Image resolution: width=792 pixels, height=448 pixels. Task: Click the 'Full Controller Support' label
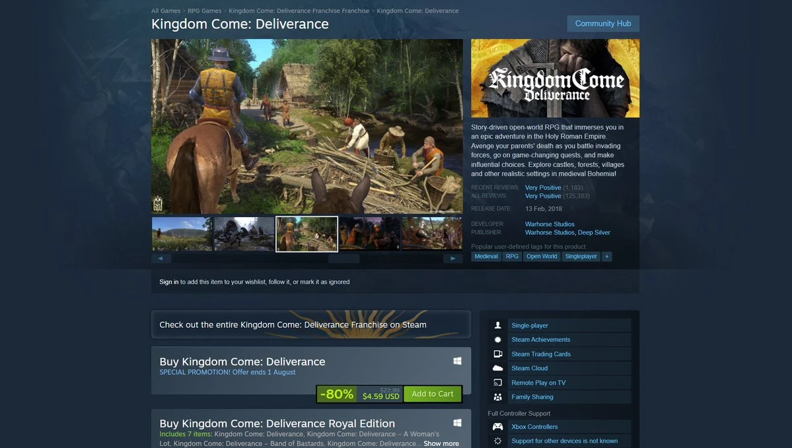tap(519, 413)
